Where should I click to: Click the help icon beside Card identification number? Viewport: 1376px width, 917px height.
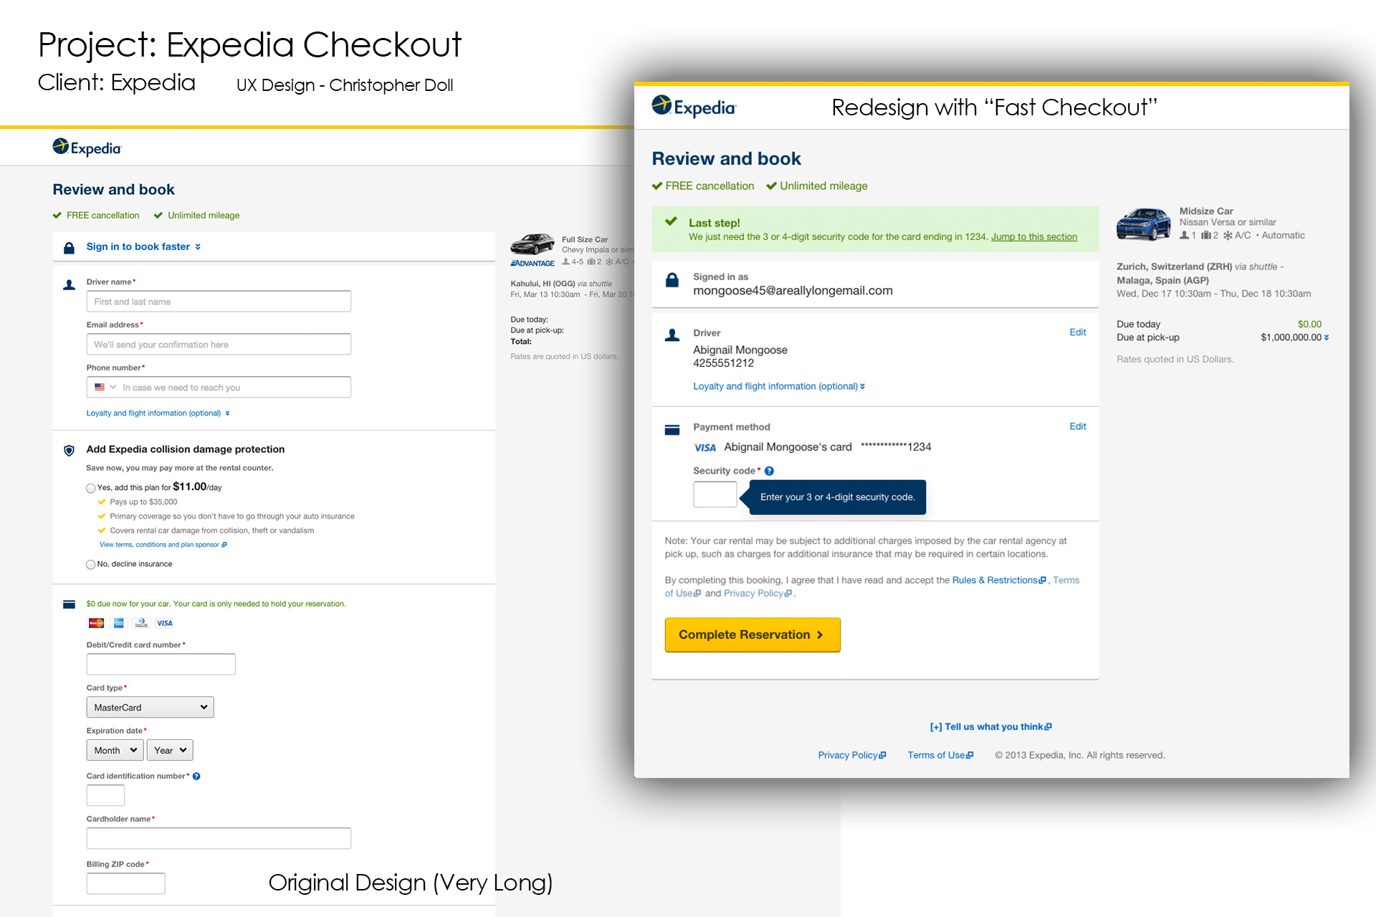click(x=196, y=776)
